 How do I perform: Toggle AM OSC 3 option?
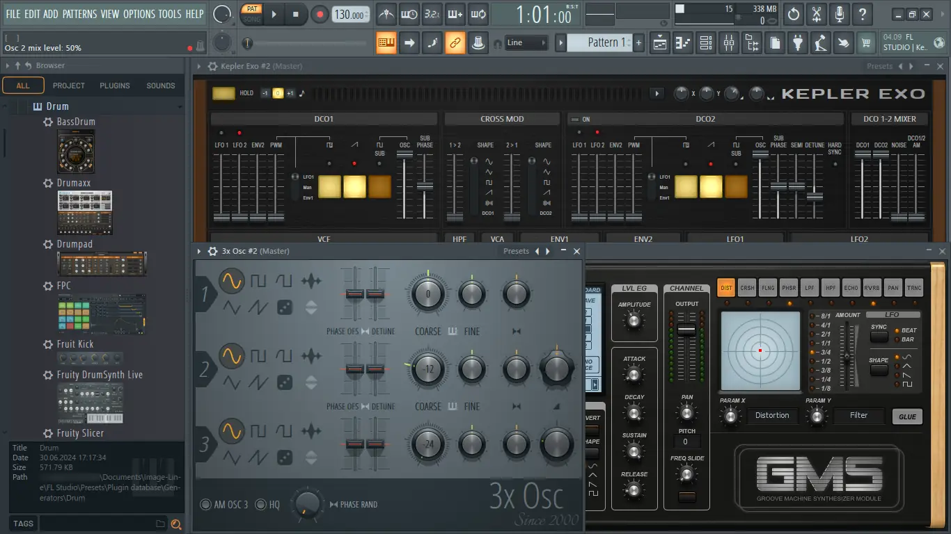click(x=224, y=504)
